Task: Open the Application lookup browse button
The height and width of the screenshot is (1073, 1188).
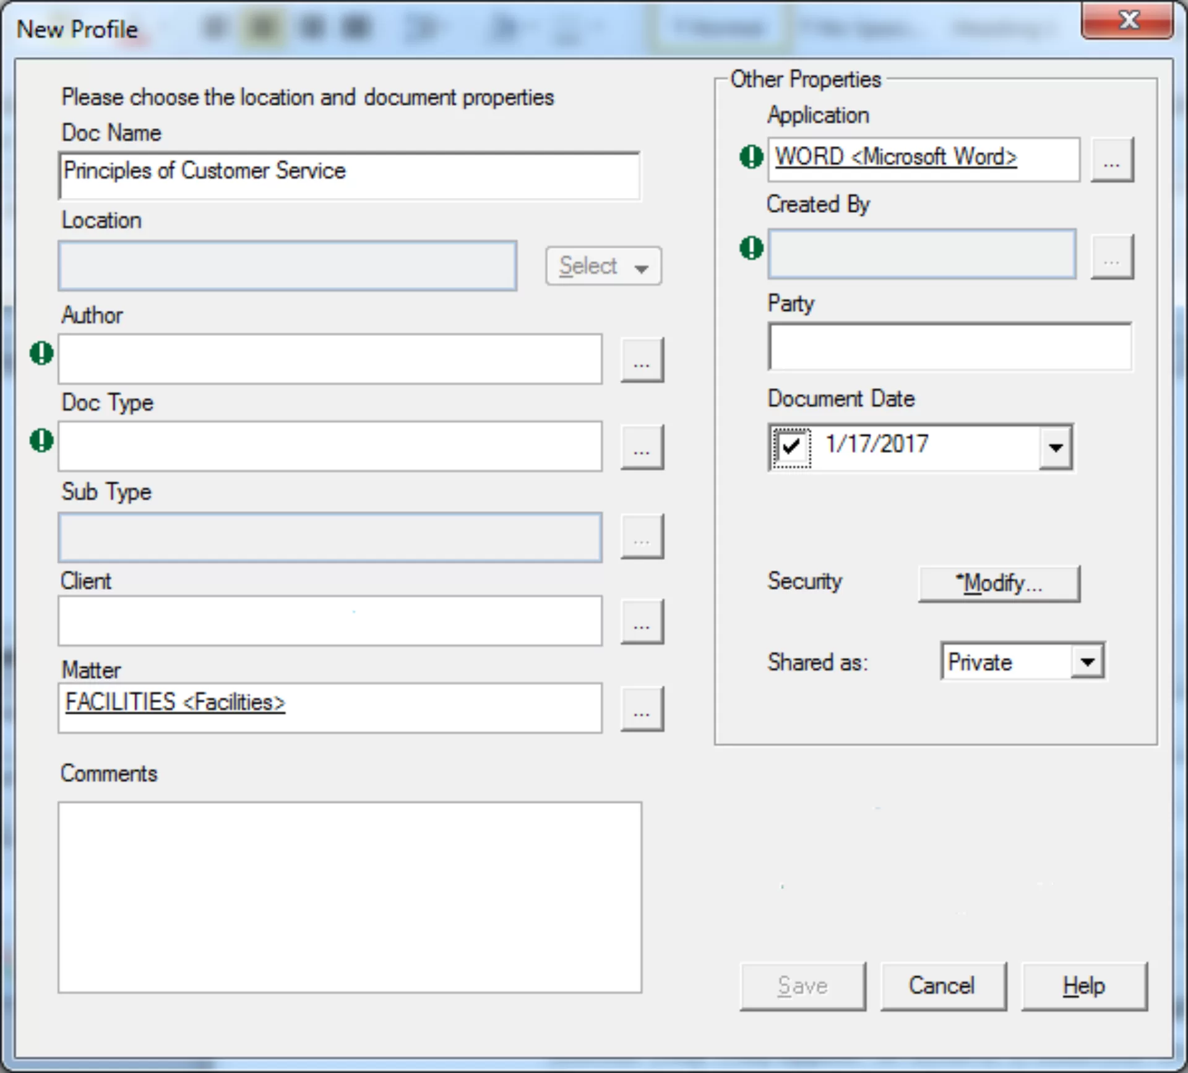Action: [x=1112, y=160]
